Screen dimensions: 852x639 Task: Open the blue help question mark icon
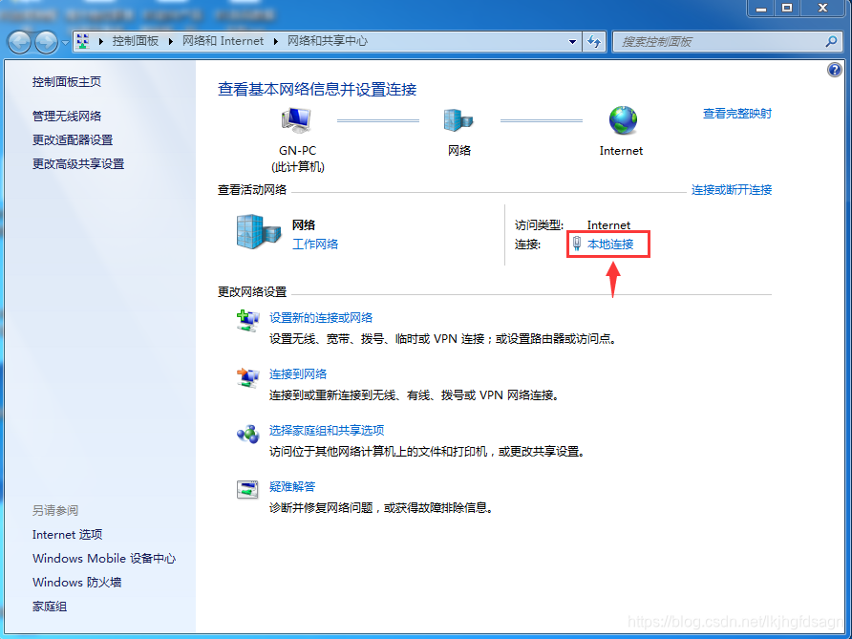pos(834,70)
